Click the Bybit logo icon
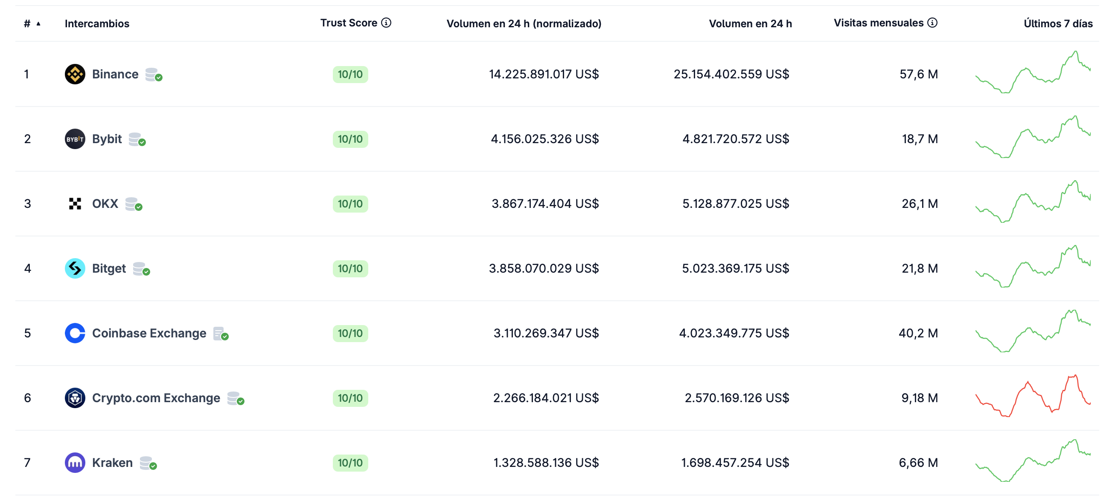The height and width of the screenshot is (501, 1118). tap(75, 139)
